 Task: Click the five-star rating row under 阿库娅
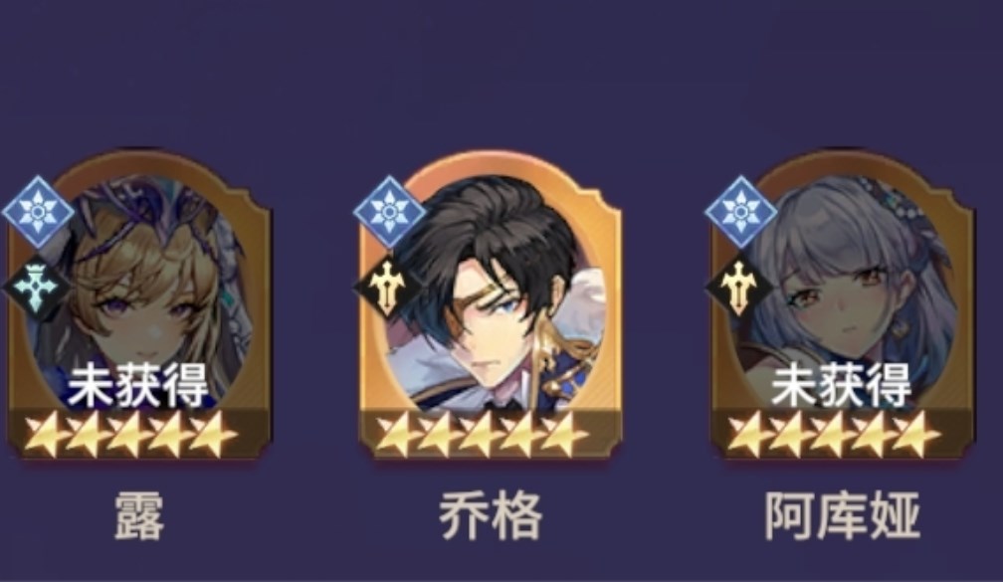pyautogui.click(x=834, y=434)
